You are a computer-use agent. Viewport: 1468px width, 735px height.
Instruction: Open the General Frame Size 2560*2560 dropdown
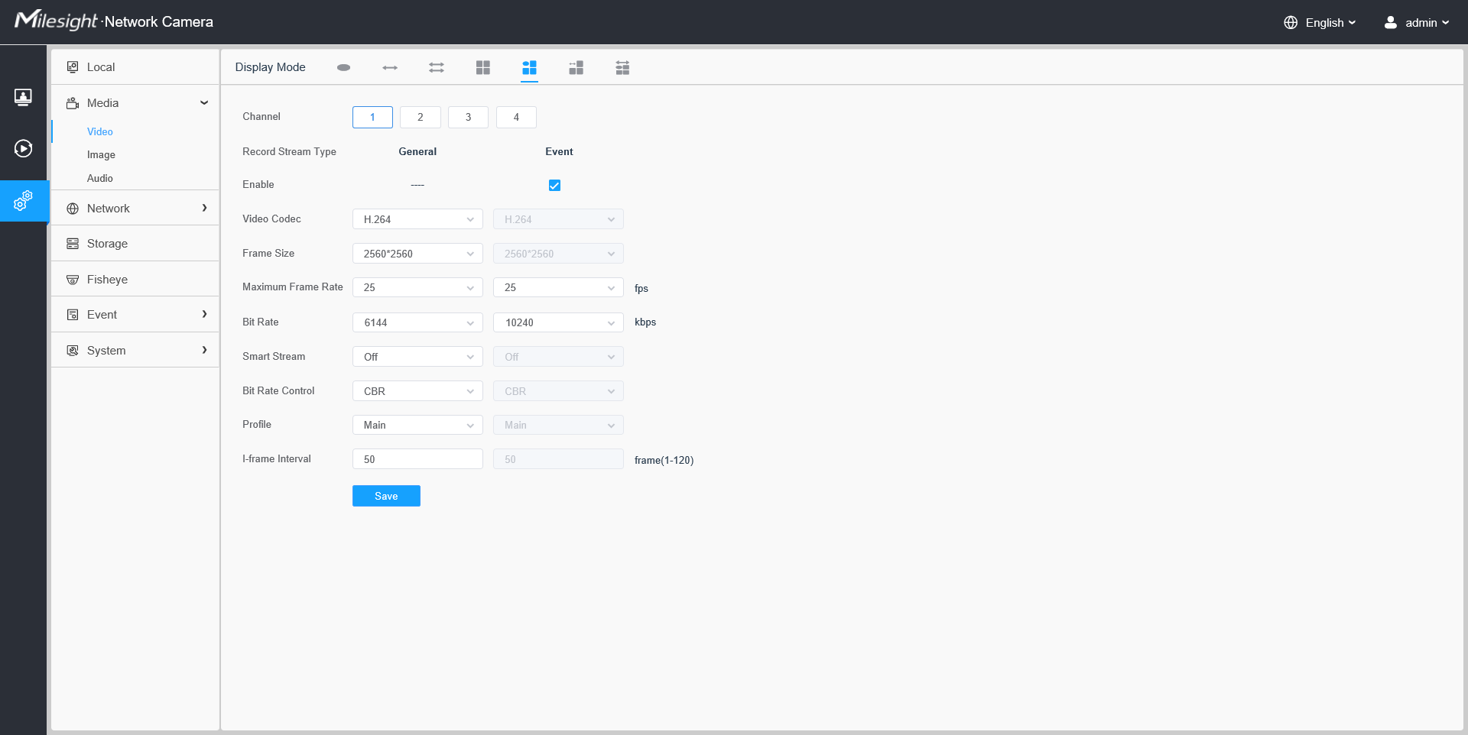pyautogui.click(x=417, y=254)
